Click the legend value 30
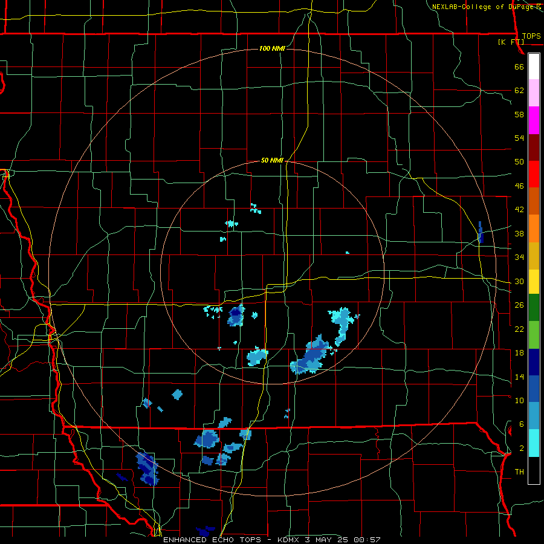 click(x=519, y=281)
